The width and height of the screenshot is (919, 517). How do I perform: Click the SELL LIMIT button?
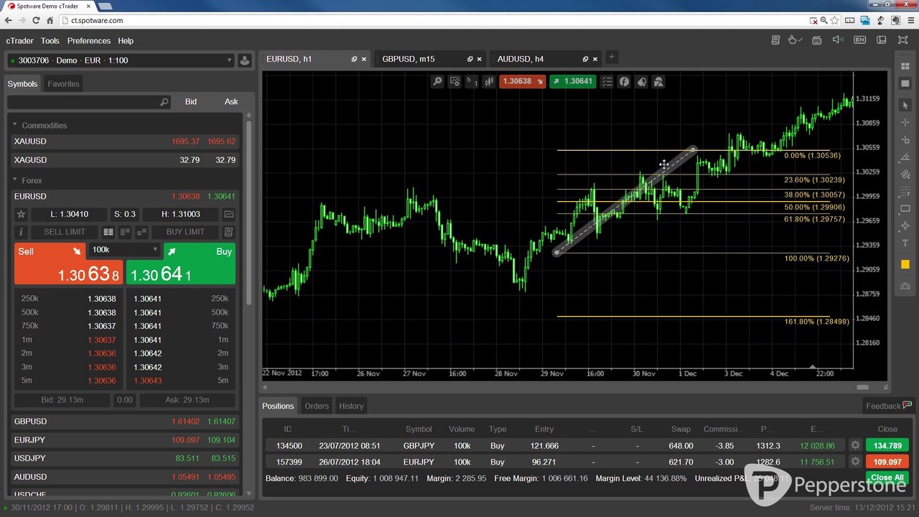(65, 232)
